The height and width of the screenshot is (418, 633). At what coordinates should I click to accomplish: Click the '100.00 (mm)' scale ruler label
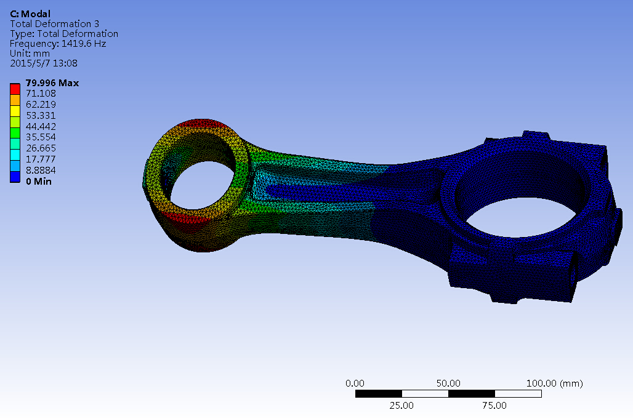(x=555, y=384)
